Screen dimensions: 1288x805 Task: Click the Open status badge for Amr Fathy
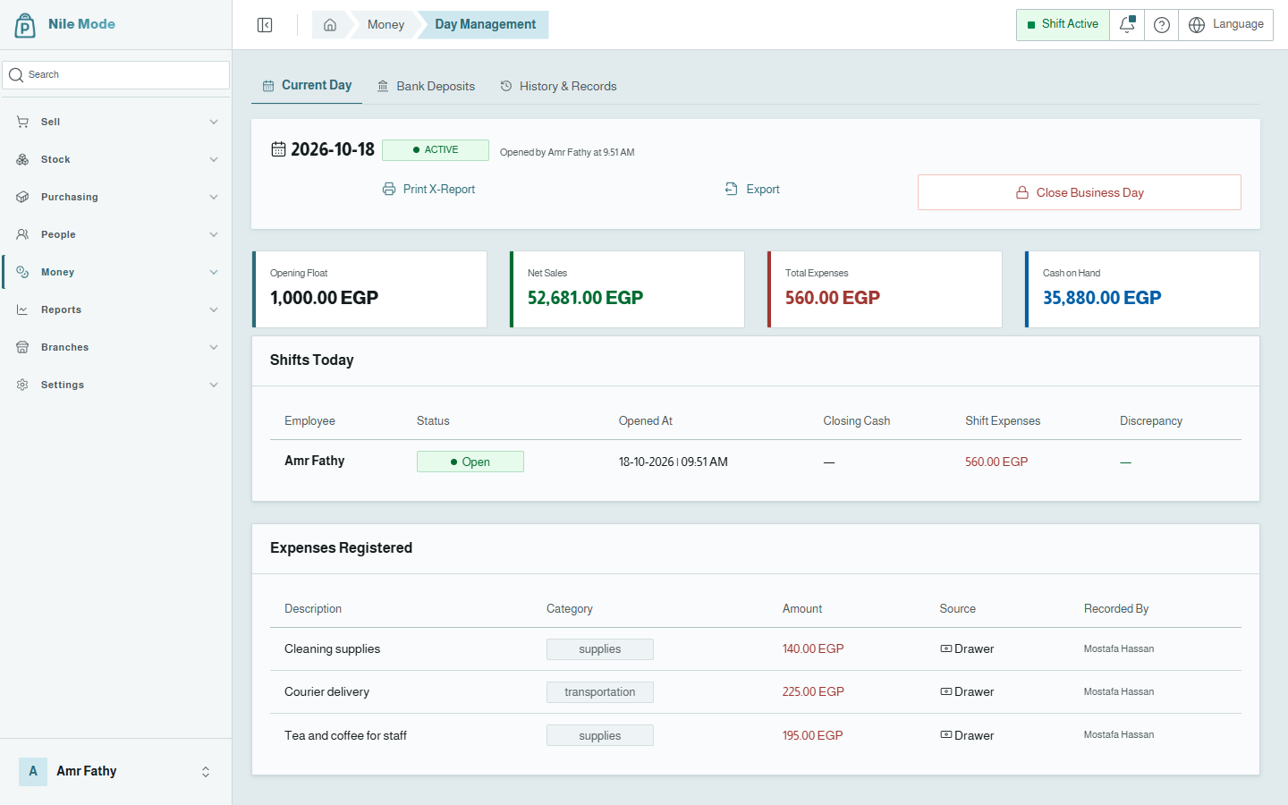pyautogui.click(x=470, y=462)
